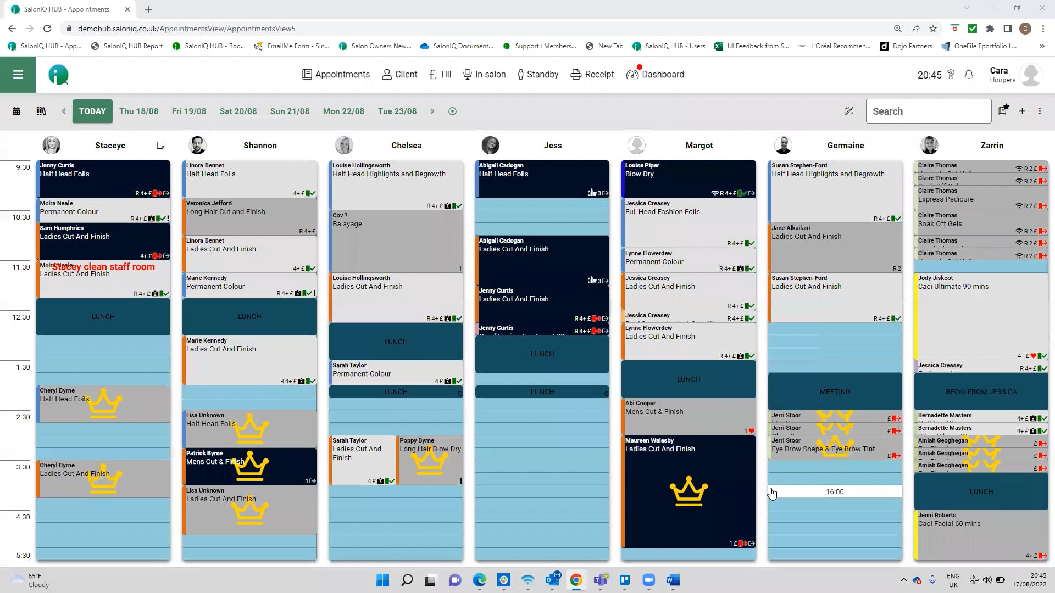The image size is (1055, 593).
Task: Click the 16:00 empty slot for Germaine
Action: point(835,492)
